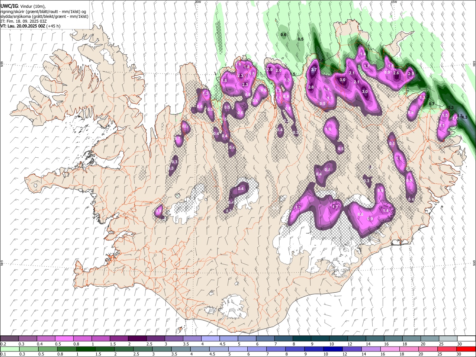Click the '15W' longitude label
This screenshot has height=357, width=476.
[x=394, y=2]
